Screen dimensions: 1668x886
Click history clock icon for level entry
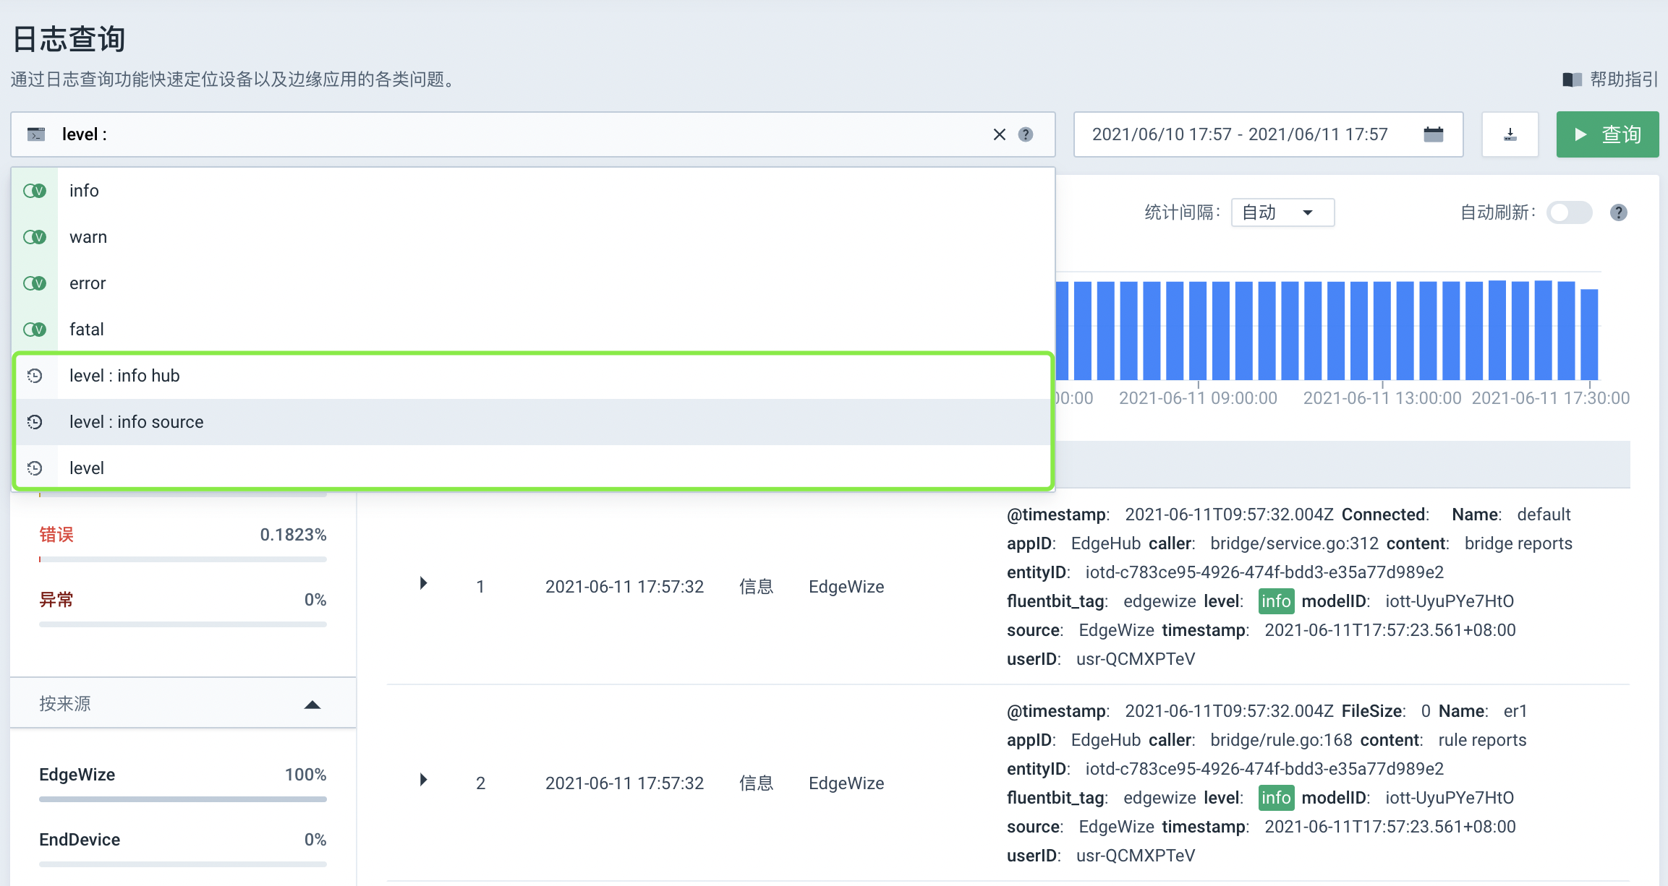(x=35, y=468)
